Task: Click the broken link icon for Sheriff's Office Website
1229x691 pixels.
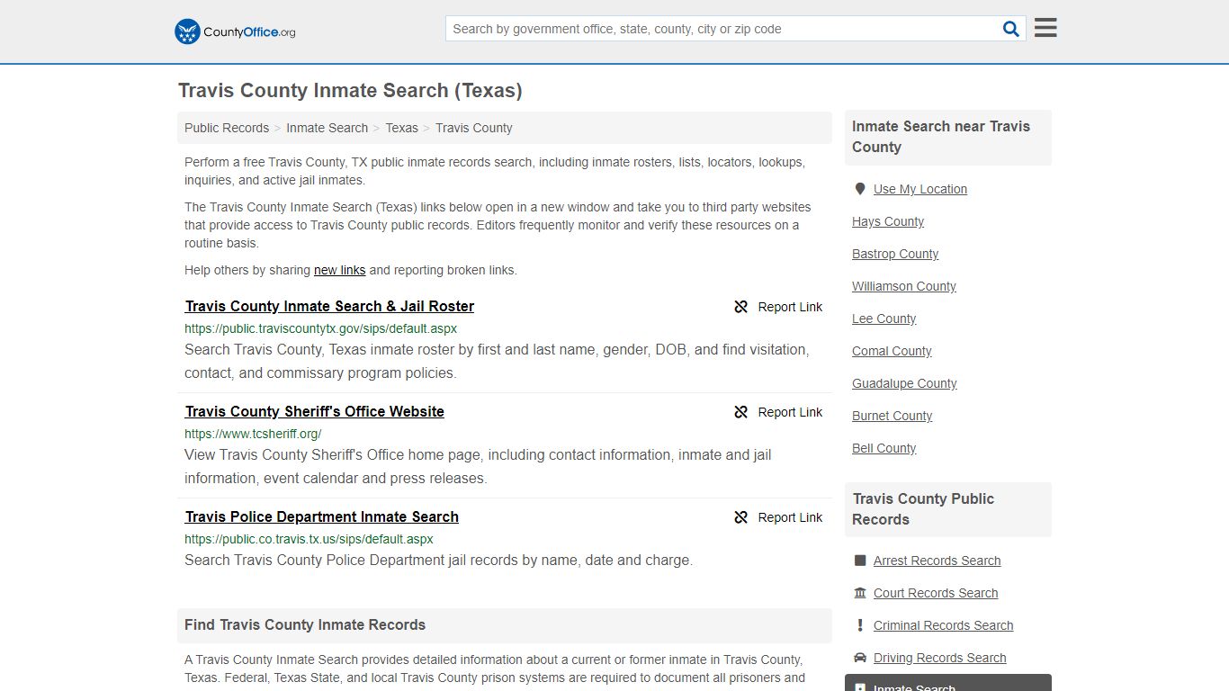Action: pyautogui.click(x=741, y=412)
